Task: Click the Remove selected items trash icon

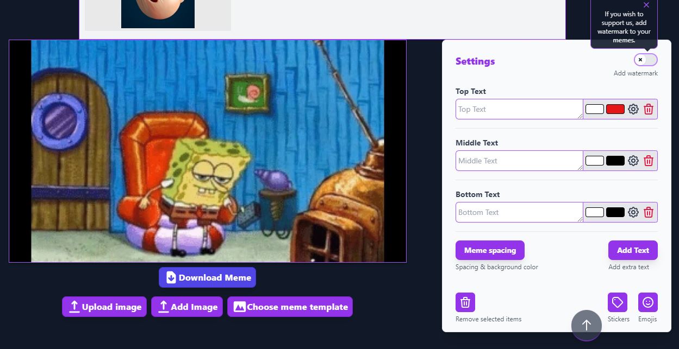Action: point(465,302)
